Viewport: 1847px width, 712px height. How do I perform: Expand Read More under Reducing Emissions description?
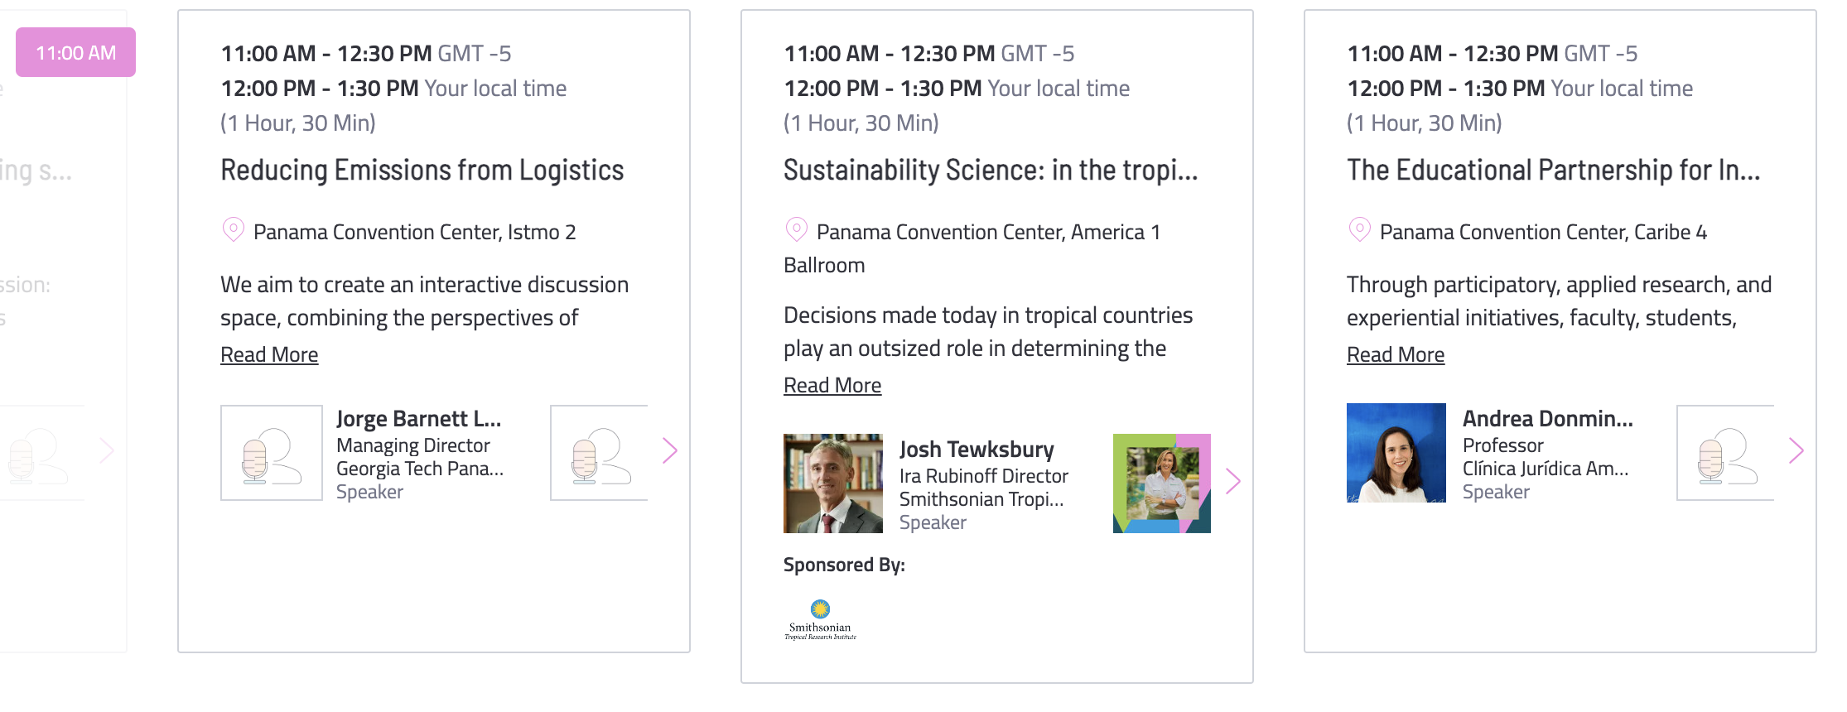269,354
